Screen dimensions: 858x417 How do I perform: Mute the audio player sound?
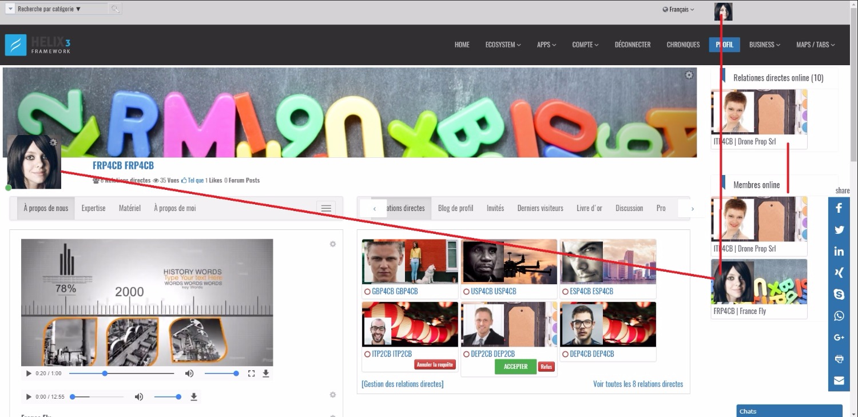(x=139, y=397)
